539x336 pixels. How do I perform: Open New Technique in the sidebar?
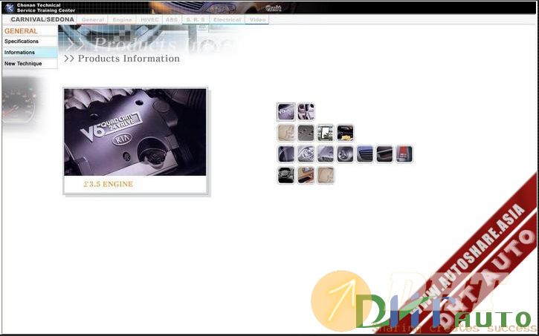click(30, 64)
